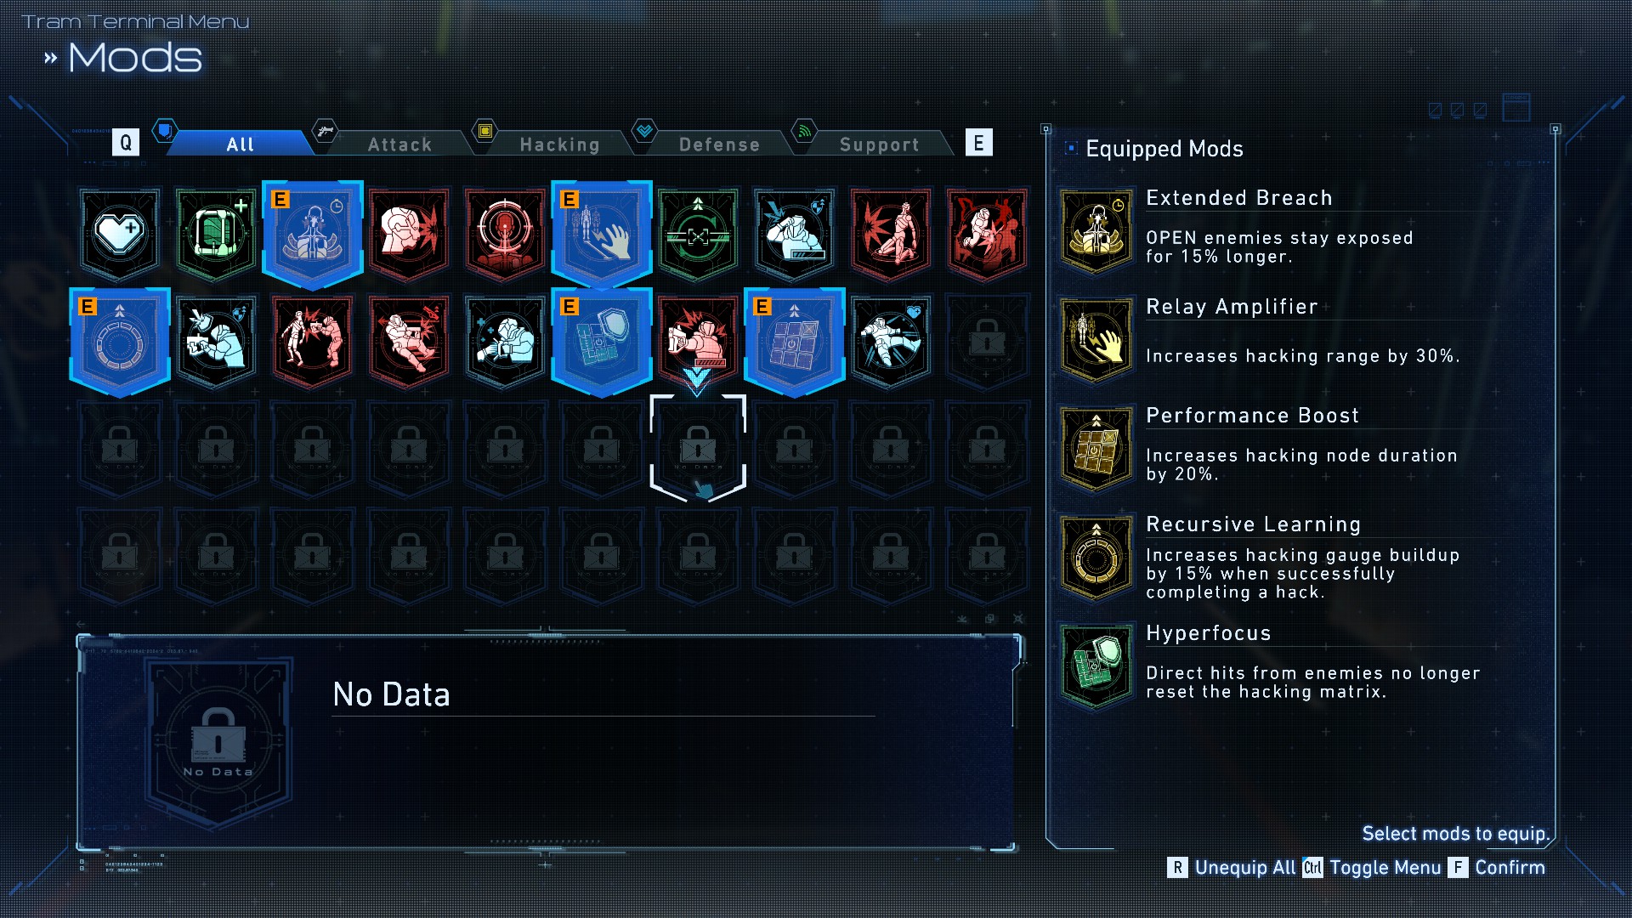The height and width of the screenshot is (918, 1632).
Task: Select the white flying kick mod with heart
Action: click(891, 342)
